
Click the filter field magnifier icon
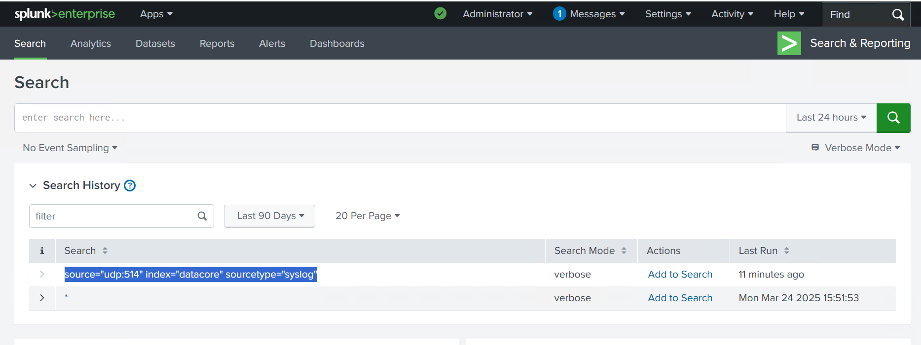click(x=202, y=216)
